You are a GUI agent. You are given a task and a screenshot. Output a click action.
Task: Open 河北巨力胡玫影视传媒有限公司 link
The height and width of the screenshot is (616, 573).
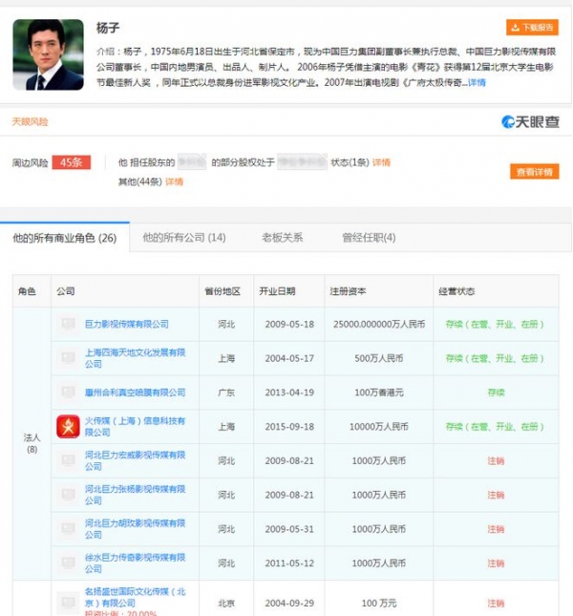click(135, 529)
